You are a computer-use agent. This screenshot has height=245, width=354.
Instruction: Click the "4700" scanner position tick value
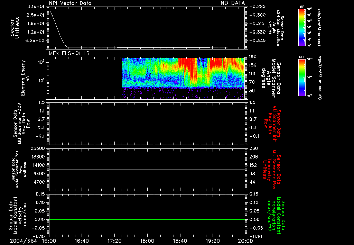[x=39, y=182]
